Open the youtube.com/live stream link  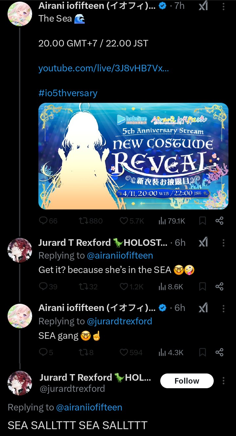point(104,68)
